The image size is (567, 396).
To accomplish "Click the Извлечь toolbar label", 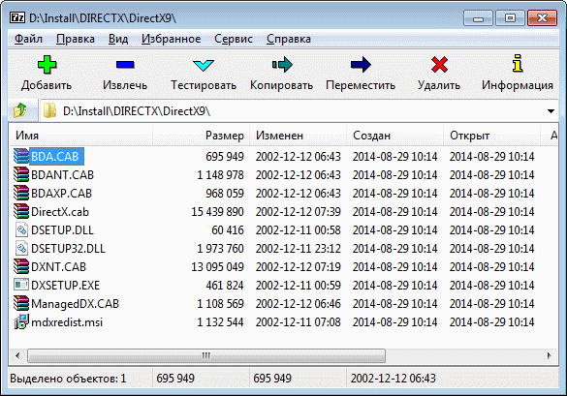I will 125,85.
